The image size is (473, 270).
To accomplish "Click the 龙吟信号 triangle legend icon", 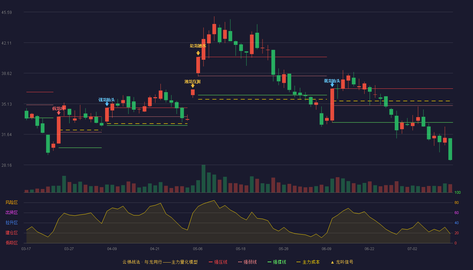I will tap(332, 262).
